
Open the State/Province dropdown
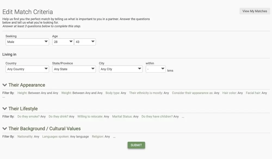[x=74, y=69]
